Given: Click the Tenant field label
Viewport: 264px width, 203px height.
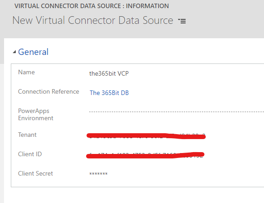Looking at the screenshot, I should coord(27,135).
